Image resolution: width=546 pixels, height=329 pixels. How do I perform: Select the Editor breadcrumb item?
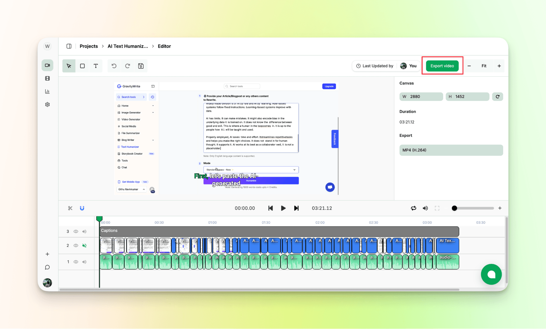tap(164, 46)
